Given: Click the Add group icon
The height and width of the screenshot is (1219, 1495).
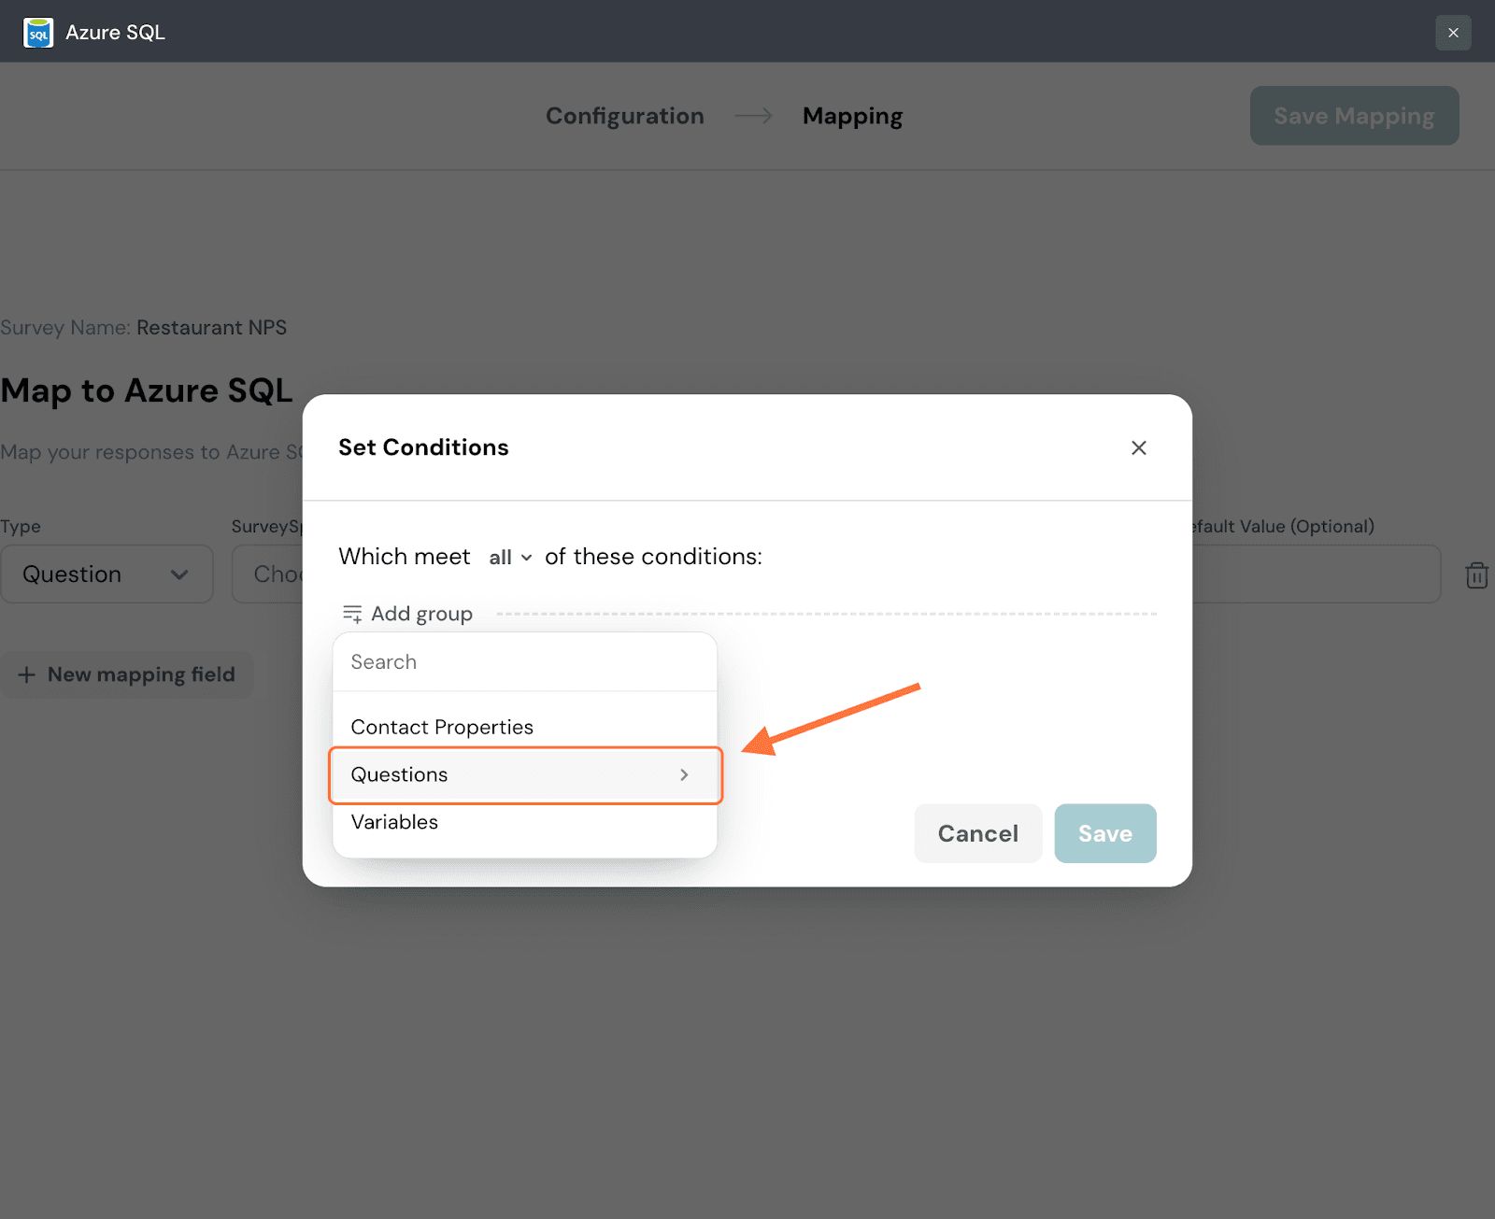Looking at the screenshot, I should tap(352, 614).
